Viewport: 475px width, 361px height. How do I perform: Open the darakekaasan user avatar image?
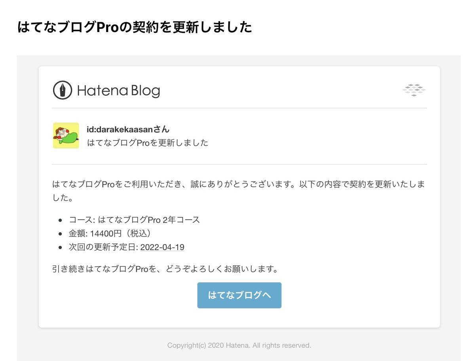[66, 135]
